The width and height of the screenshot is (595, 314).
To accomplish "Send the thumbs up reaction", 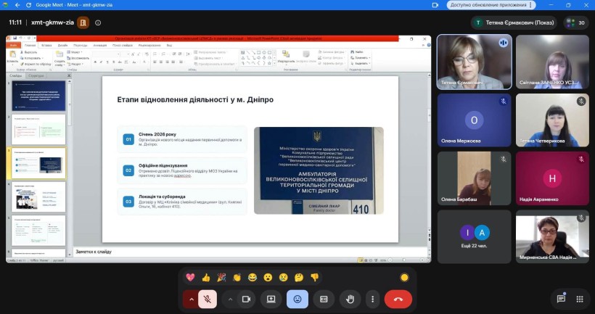I will pyautogui.click(x=206, y=277).
